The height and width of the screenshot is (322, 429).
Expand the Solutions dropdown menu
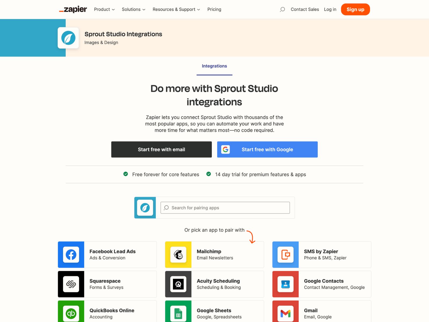click(134, 9)
